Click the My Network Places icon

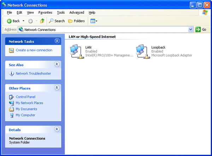12,103
